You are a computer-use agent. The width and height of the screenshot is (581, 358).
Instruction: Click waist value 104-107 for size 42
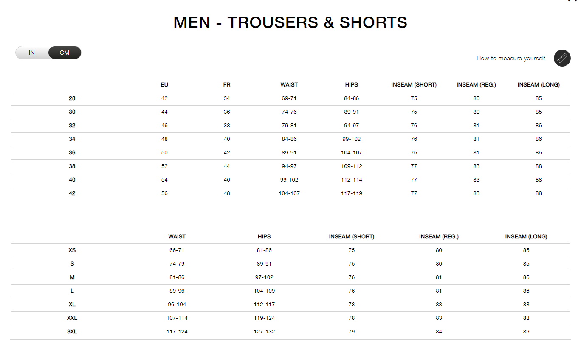[289, 193]
